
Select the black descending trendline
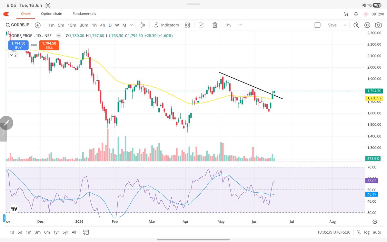(x=251, y=85)
